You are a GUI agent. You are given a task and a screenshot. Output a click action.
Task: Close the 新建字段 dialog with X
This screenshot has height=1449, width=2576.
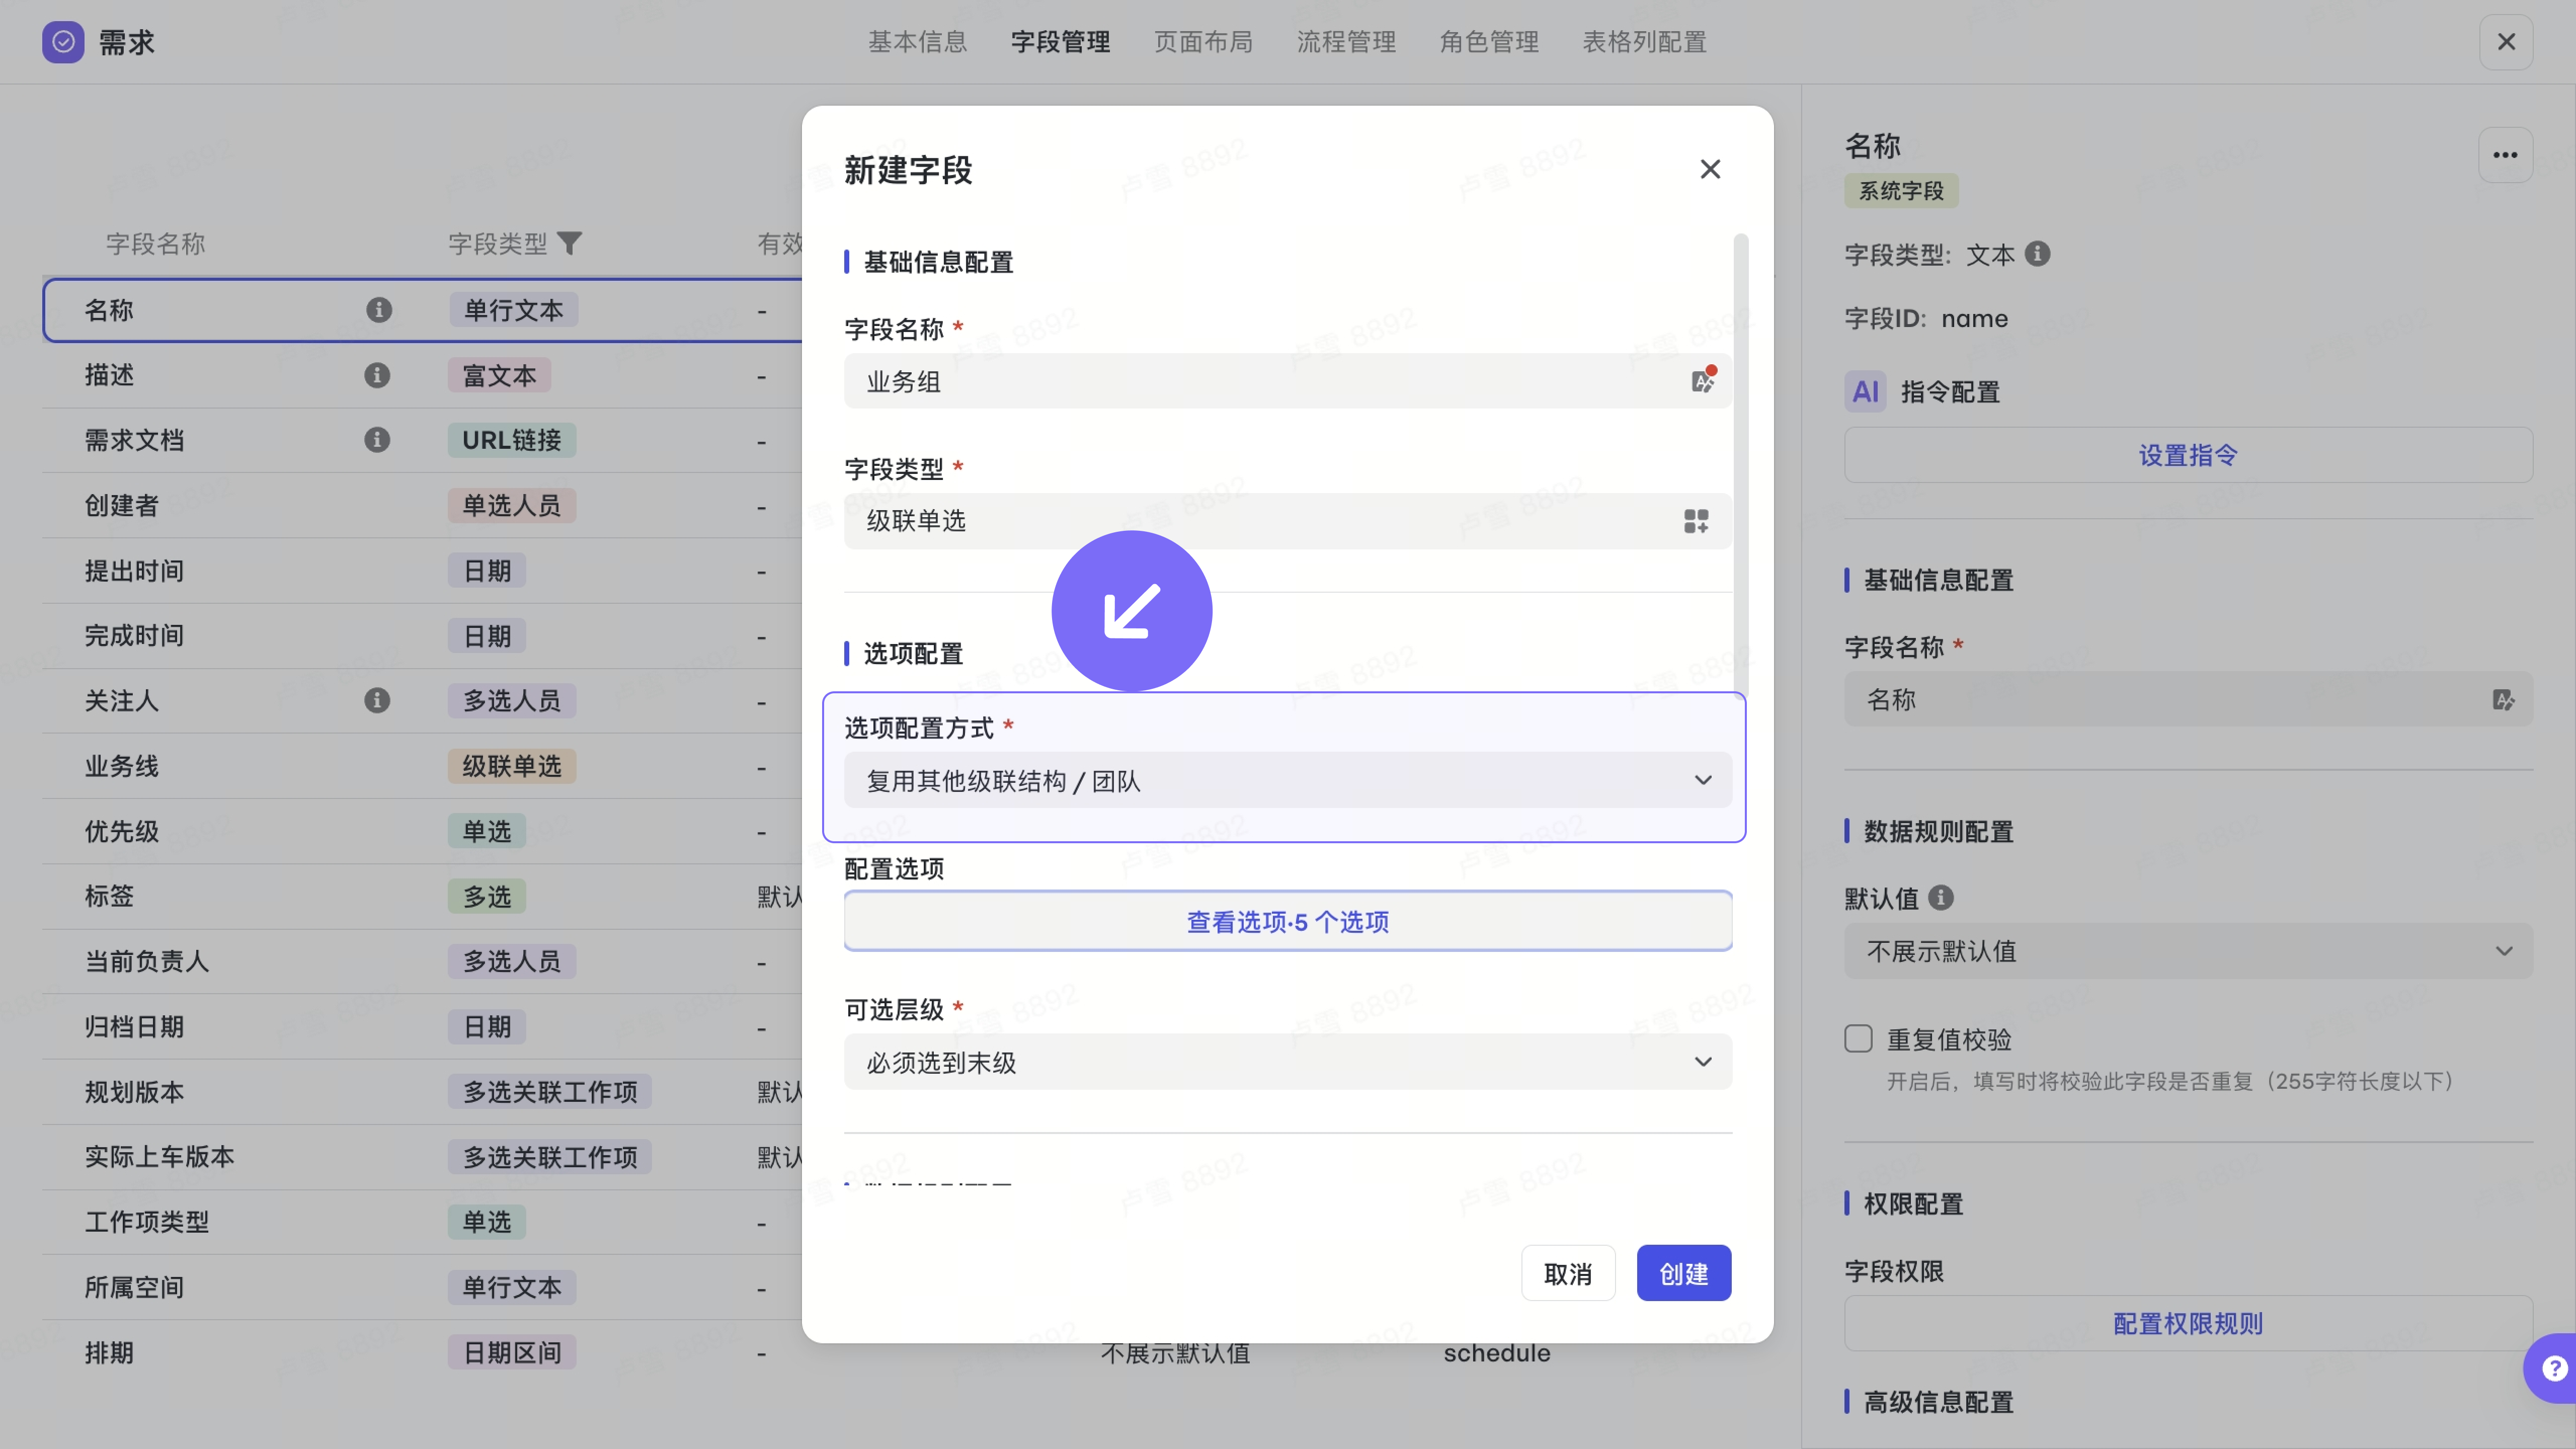tap(1710, 169)
